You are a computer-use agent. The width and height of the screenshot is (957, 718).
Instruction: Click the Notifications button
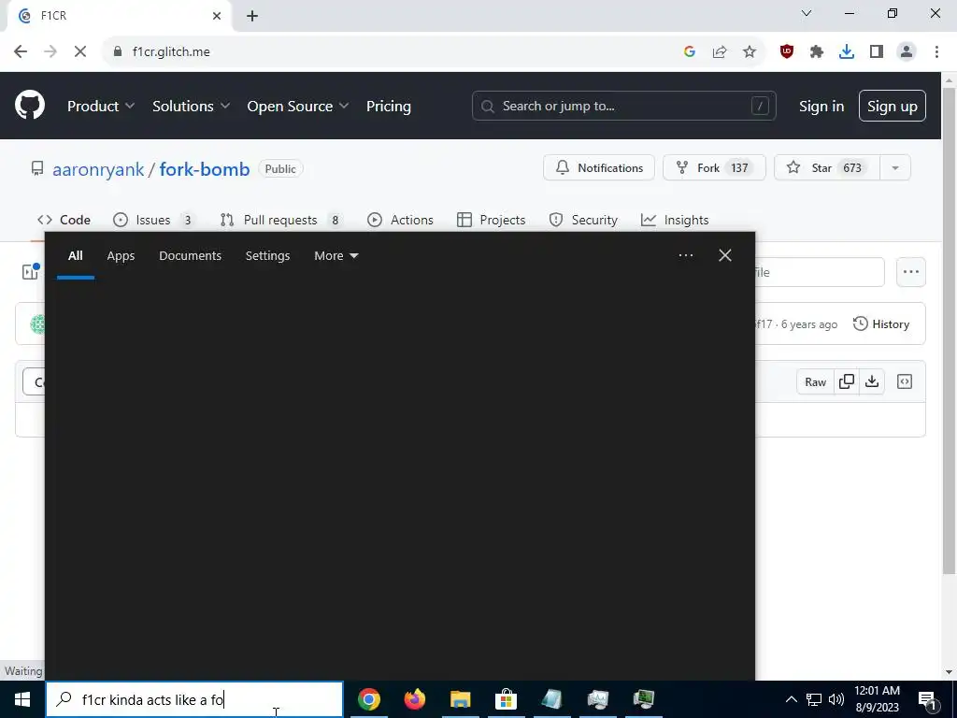[x=599, y=168]
